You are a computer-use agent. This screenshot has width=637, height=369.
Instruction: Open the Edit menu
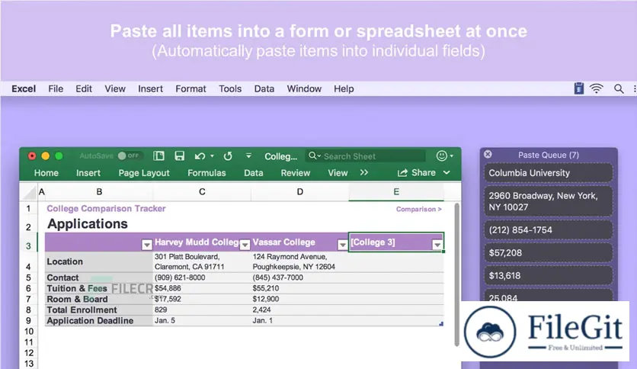coord(84,89)
